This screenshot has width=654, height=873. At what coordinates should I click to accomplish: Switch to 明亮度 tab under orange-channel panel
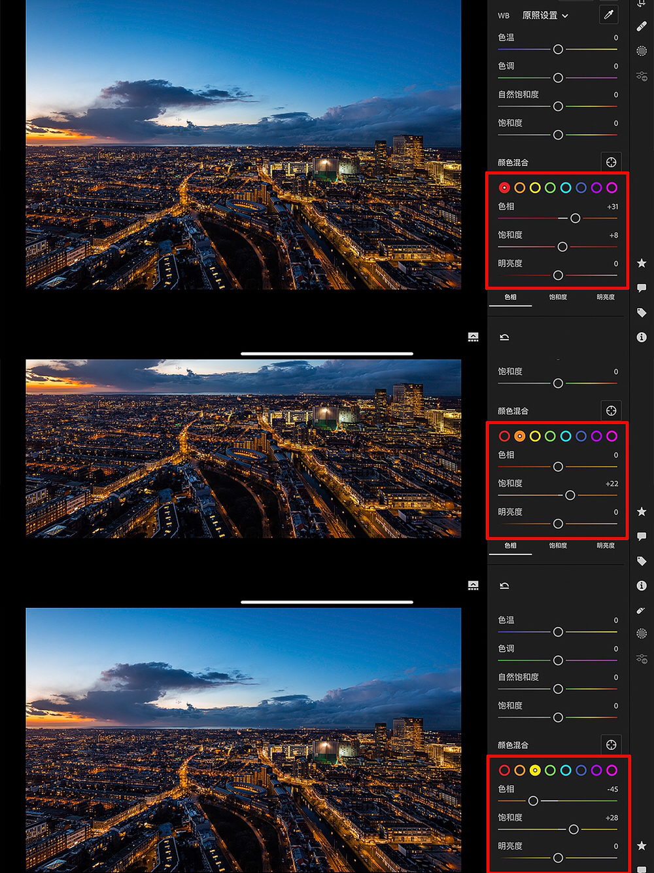coord(606,546)
